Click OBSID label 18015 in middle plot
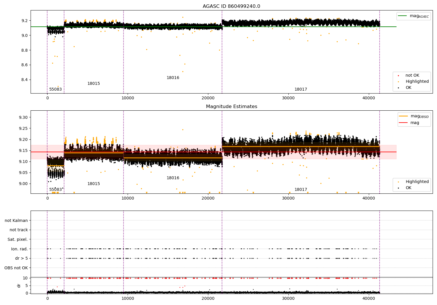 (x=94, y=184)
